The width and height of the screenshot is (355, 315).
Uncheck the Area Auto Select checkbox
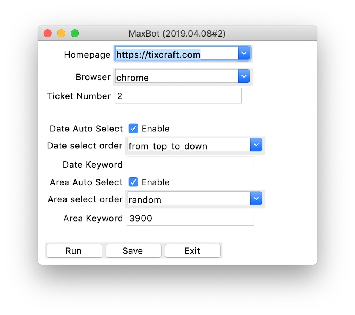(x=133, y=182)
